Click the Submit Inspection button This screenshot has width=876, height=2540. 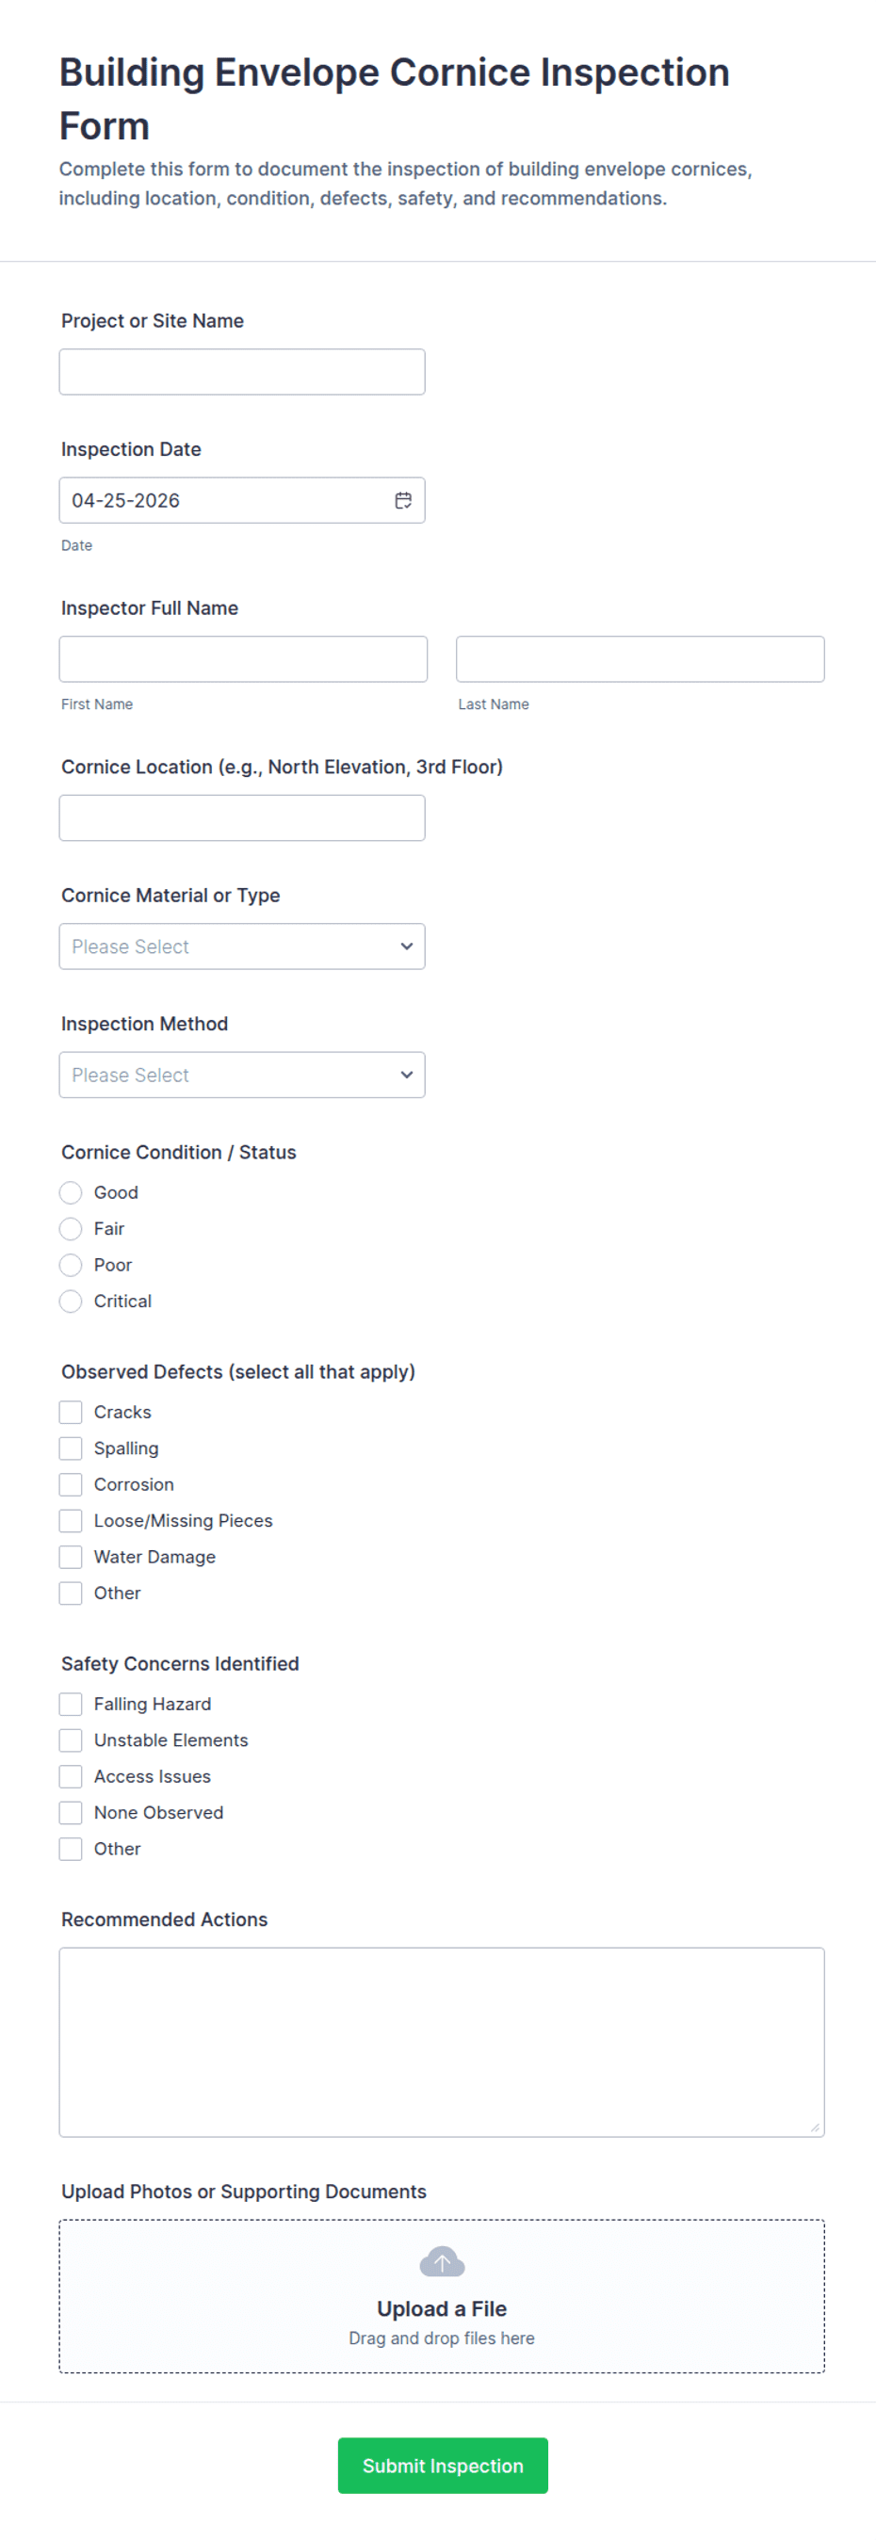pyautogui.click(x=442, y=2465)
